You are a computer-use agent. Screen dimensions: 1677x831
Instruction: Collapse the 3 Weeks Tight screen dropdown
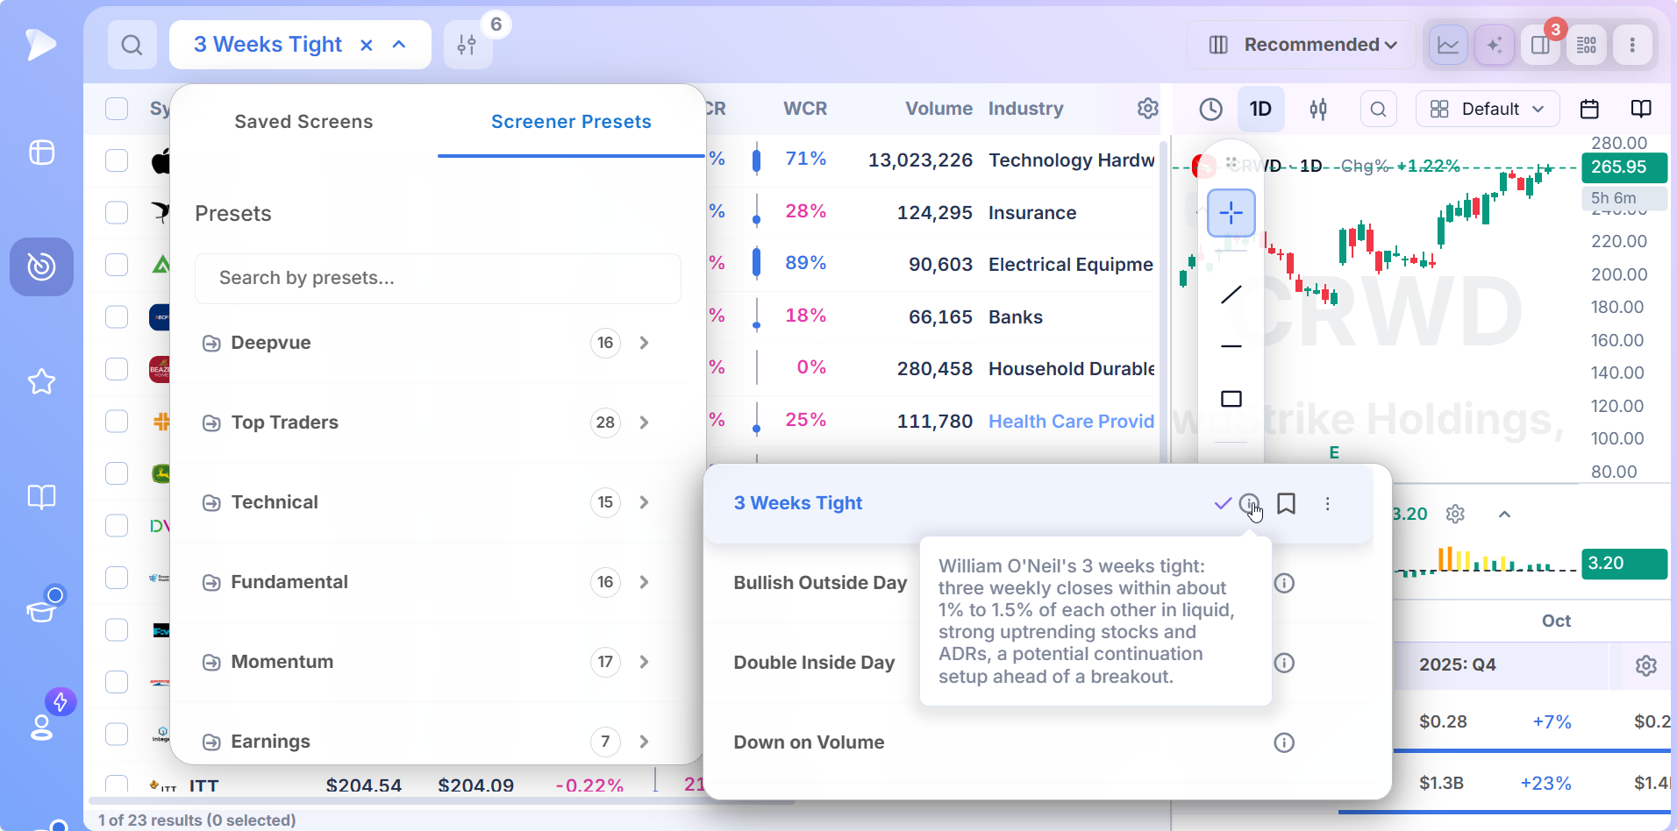click(x=399, y=45)
